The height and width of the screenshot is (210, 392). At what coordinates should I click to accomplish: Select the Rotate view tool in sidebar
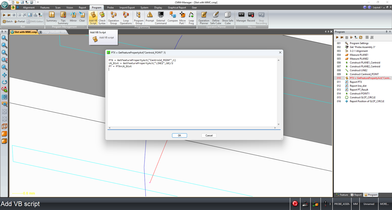pos(4,82)
